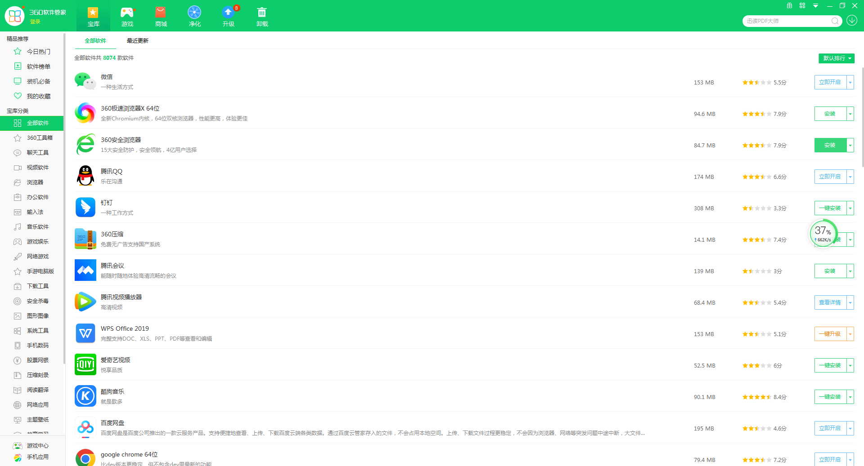Expand dropdown arrow for 钉钉 一键安装
The width and height of the screenshot is (864, 466).
(850, 208)
